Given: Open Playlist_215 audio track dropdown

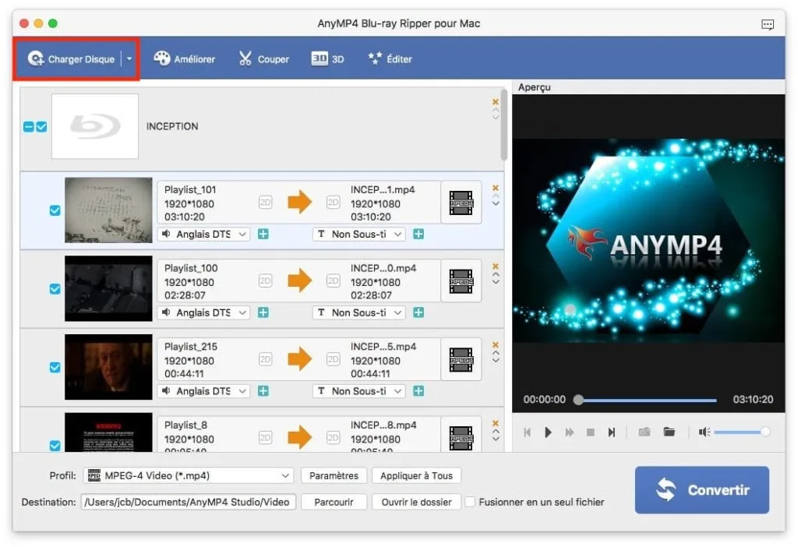Looking at the screenshot, I should point(203,391).
